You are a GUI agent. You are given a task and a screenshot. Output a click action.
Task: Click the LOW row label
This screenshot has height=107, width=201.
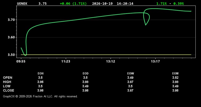pyautogui.click(x=7, y=86)
